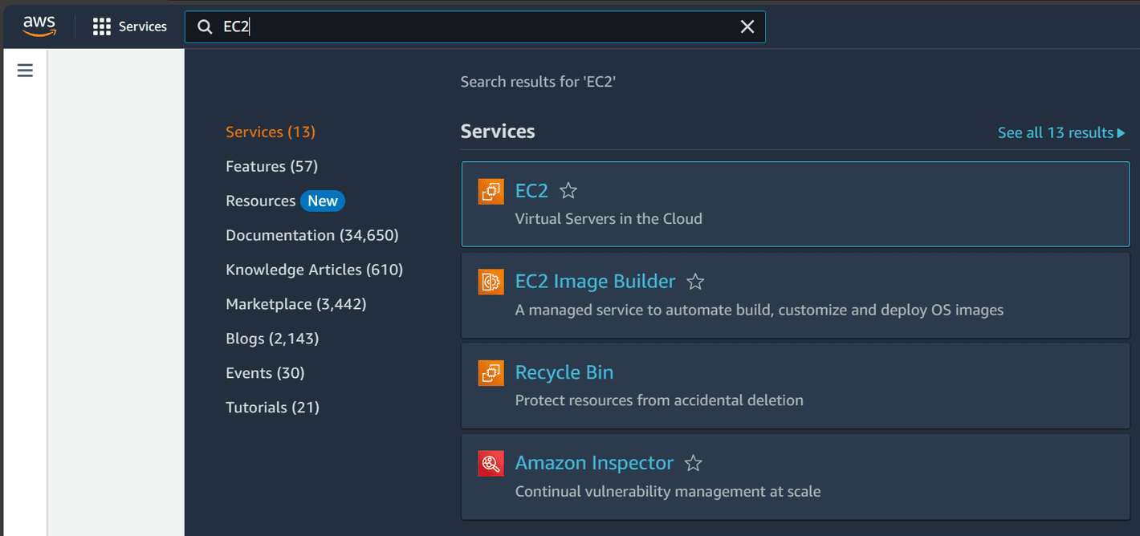Clear the search with the X button
Image resolution: width=1140 pixels, height=536 pixels.
[747, 26]
